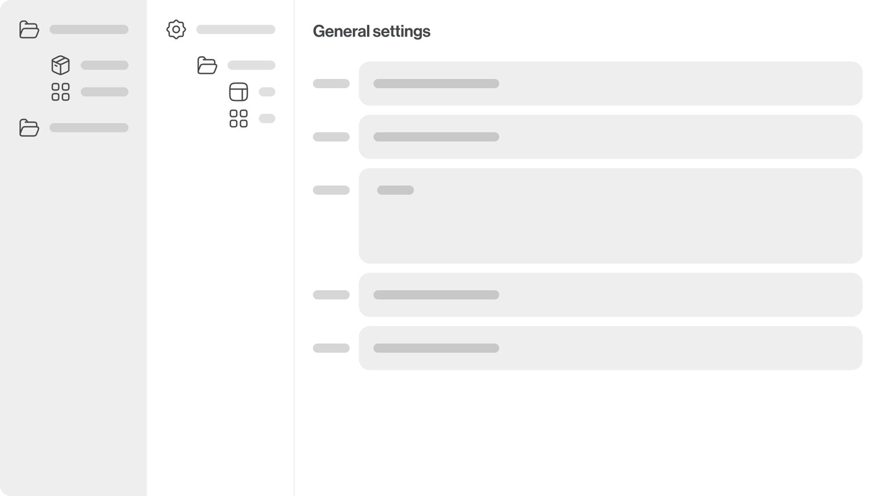
Task: Click the label bar beside the bottom-left folder
Action: [x=89, y=128]
